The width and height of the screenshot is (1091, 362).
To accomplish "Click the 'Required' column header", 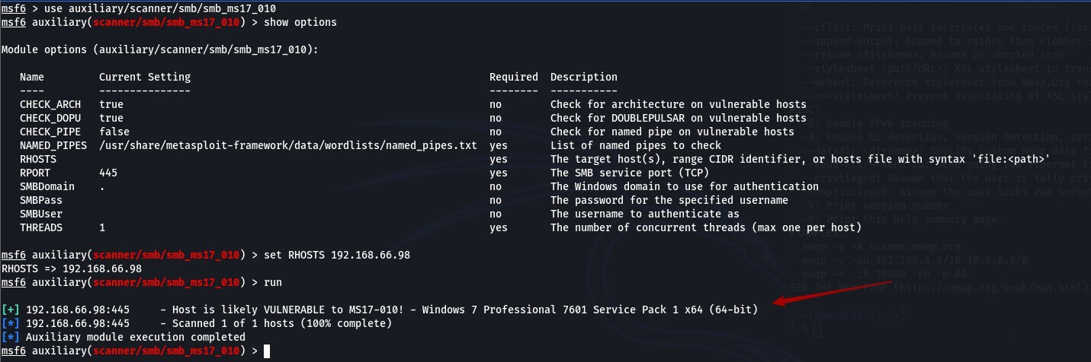I will tap(514, 77).
